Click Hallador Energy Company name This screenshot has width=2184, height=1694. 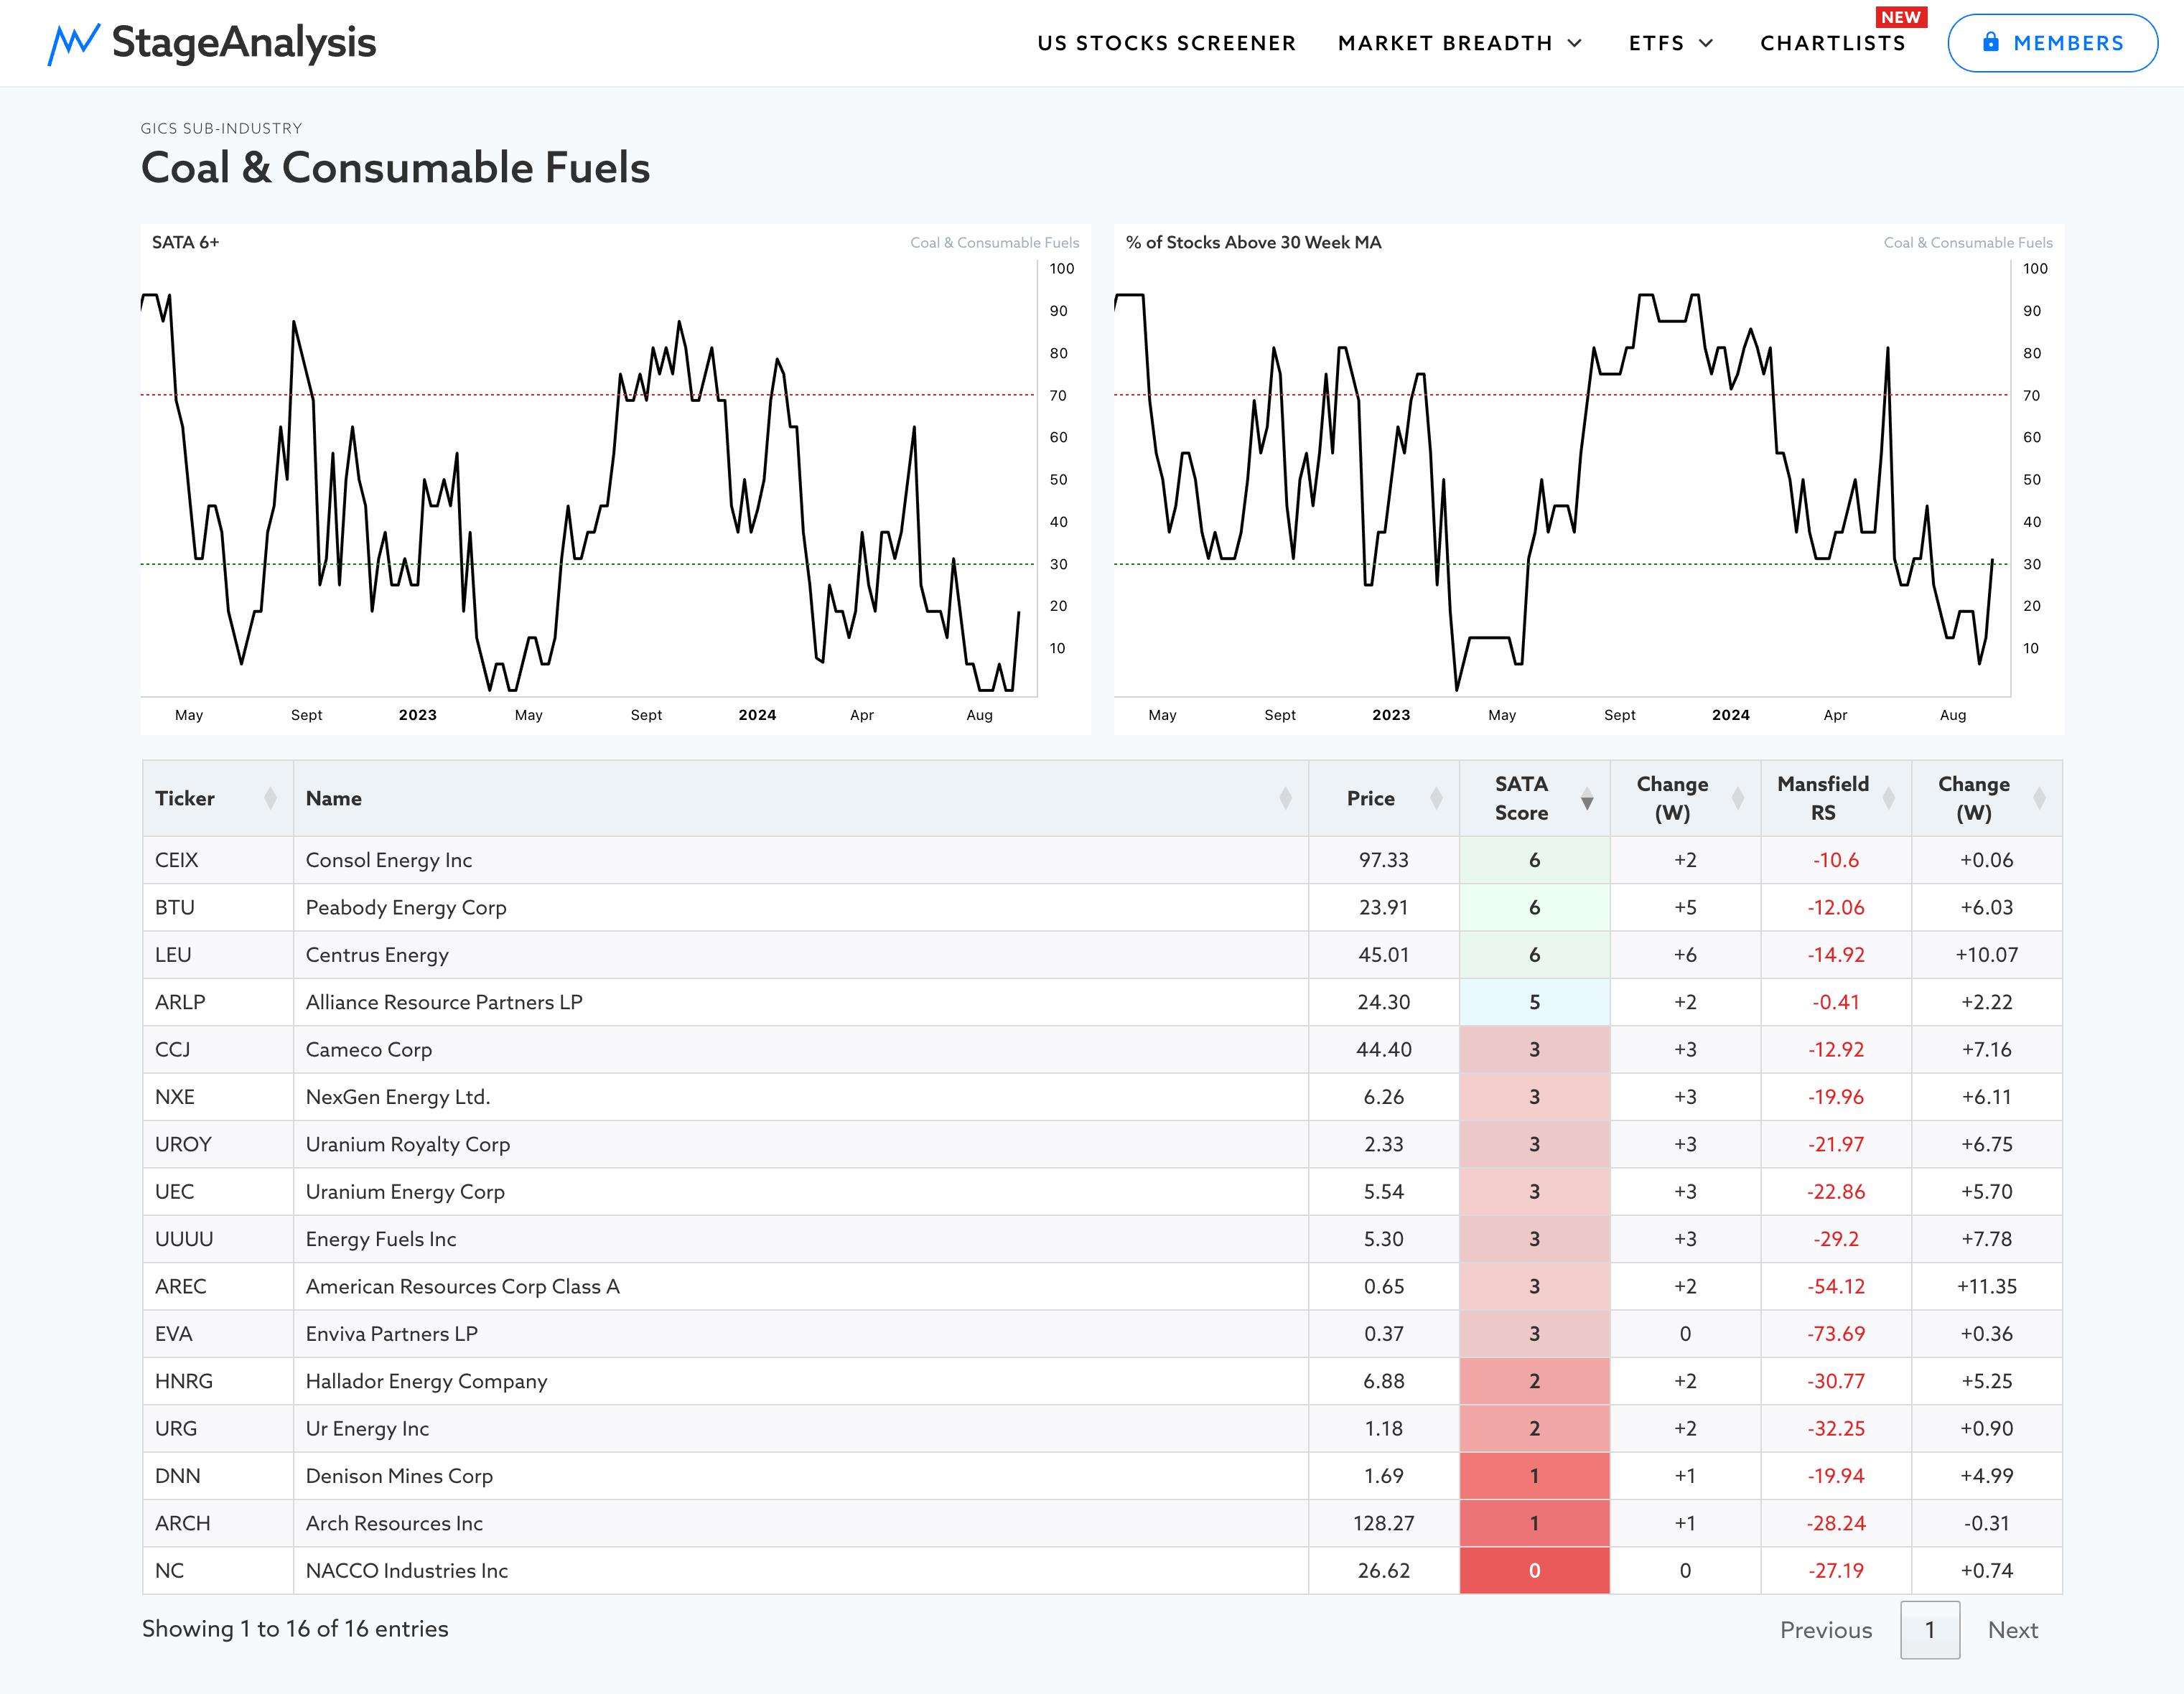[427, 1381]
